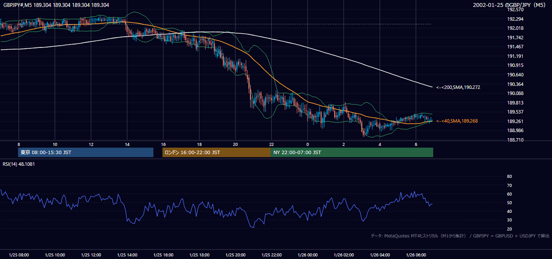Click the time axis label 1/26 06:00

click(x=416, y=255)
